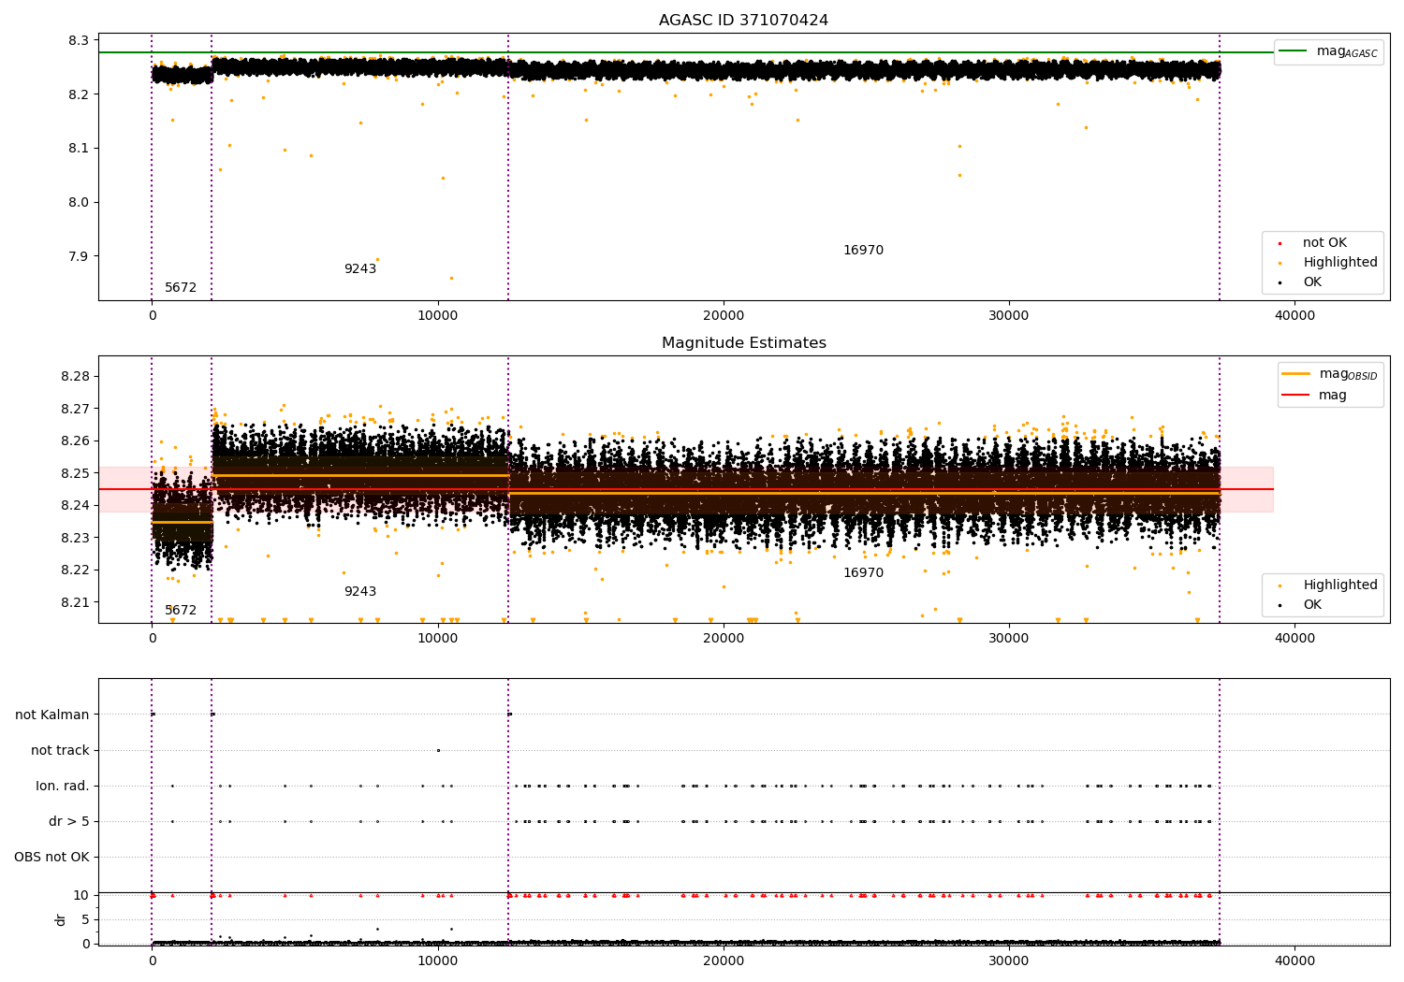The image size is (1404, 982).
Task: Select the red 'mag' legend line in middle plot
Action: point(1295,396)
